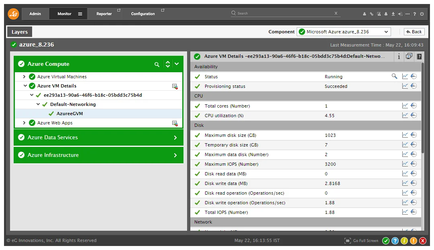Screen dimensions: 434x250
Task: Click the yellow info status icon in footer
Action: coord(404,241)
